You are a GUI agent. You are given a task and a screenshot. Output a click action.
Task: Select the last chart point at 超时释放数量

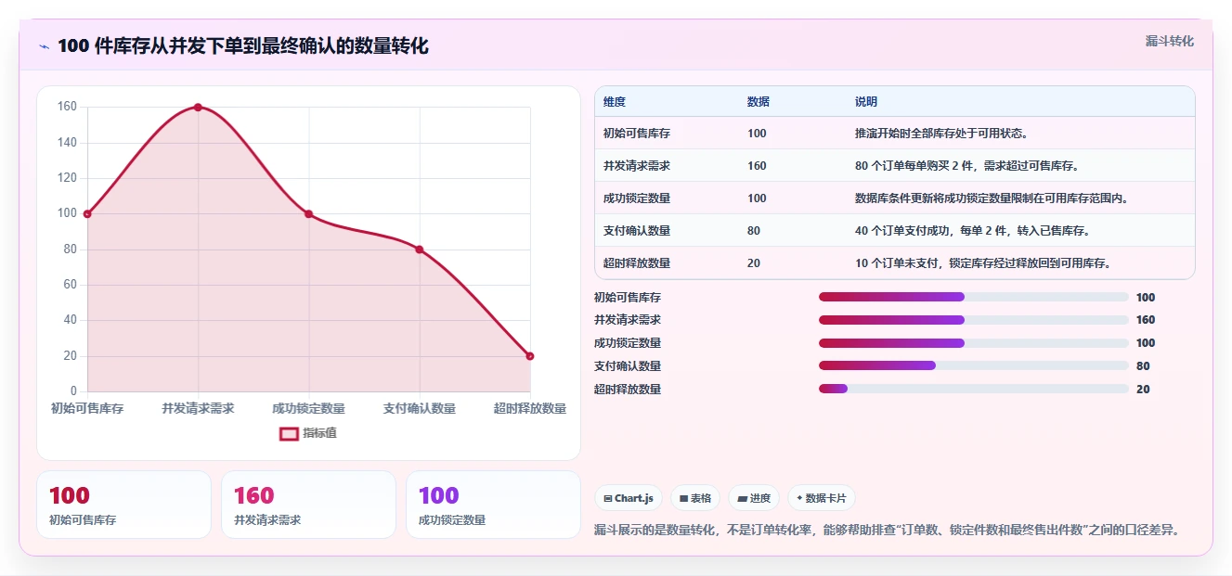click(x=530, y=356)
